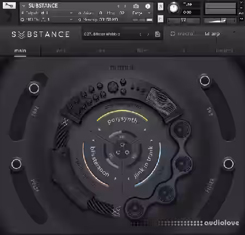Click the filter macro slider handle

tap(228, 164)
